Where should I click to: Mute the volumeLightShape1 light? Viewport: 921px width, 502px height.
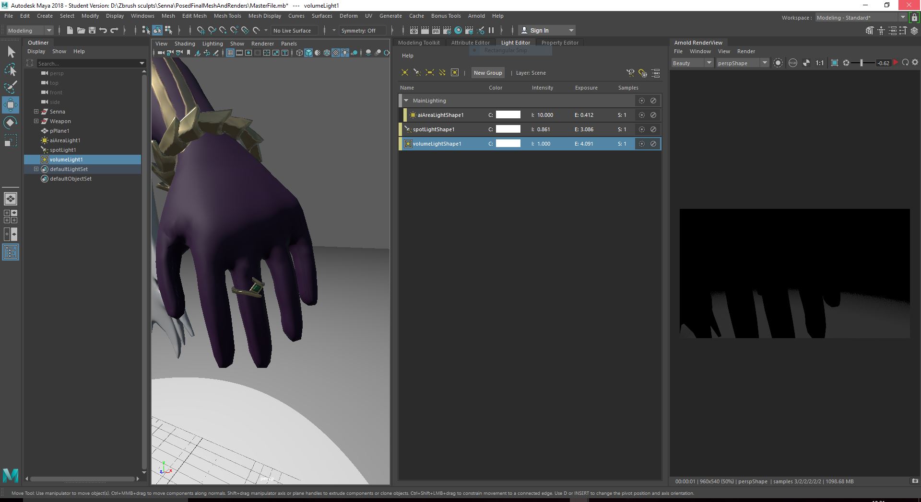click(653, 144)
